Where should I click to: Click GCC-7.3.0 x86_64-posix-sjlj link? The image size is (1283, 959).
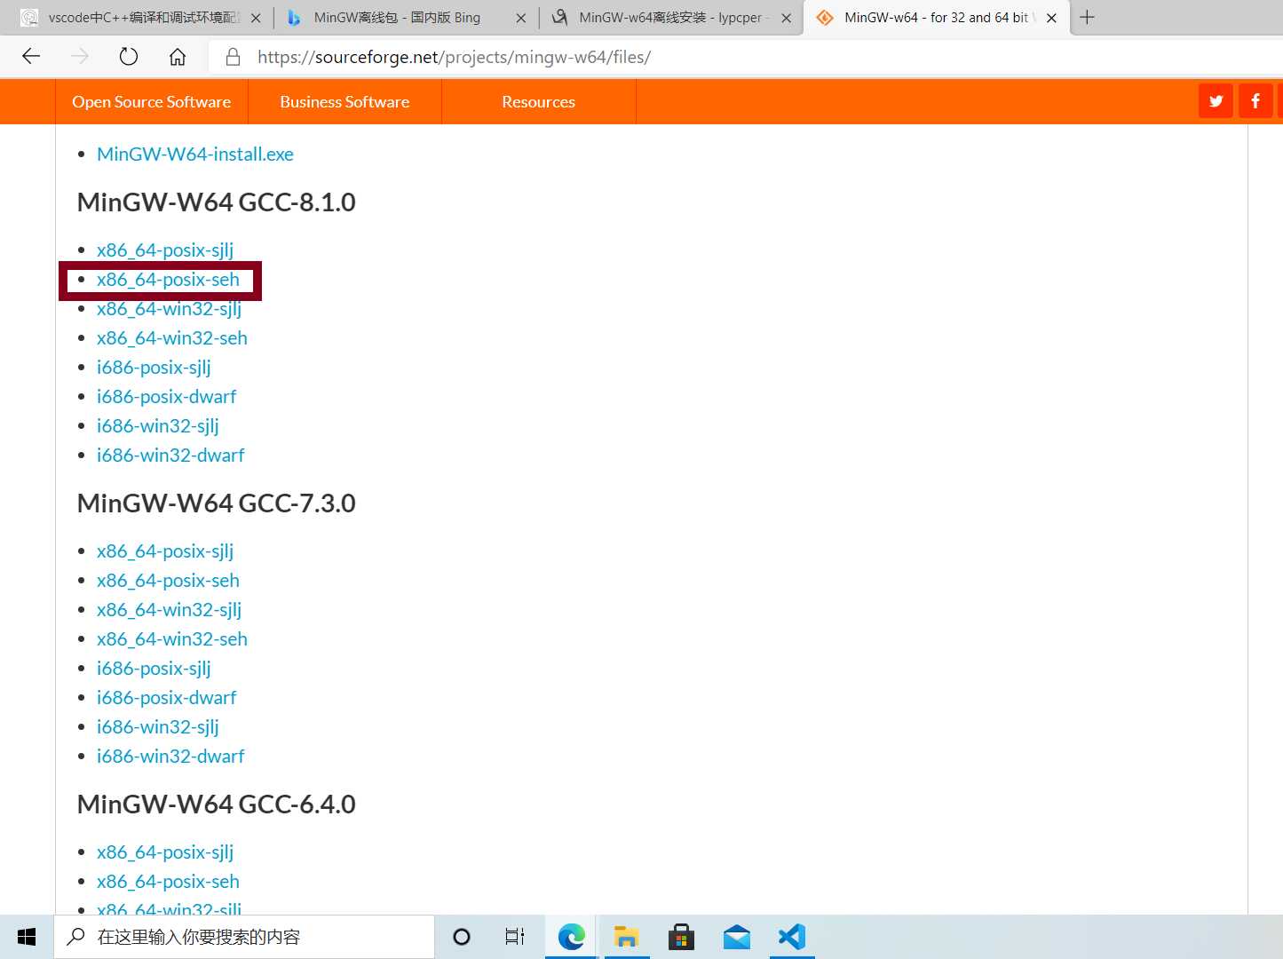click(x=165, y=551)
